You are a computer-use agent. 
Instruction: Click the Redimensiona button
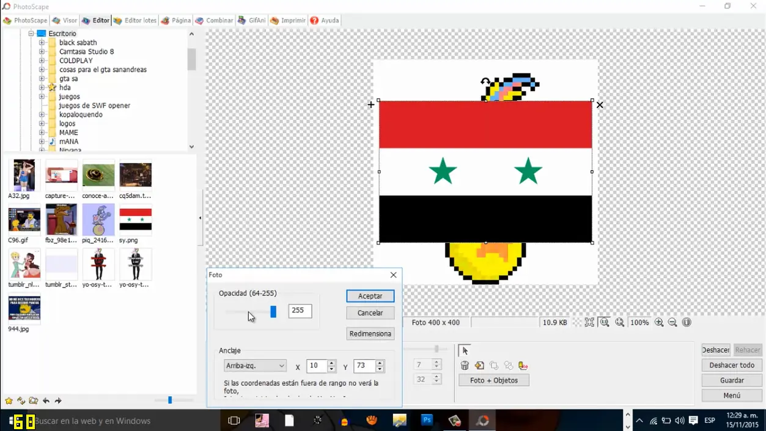370,334
